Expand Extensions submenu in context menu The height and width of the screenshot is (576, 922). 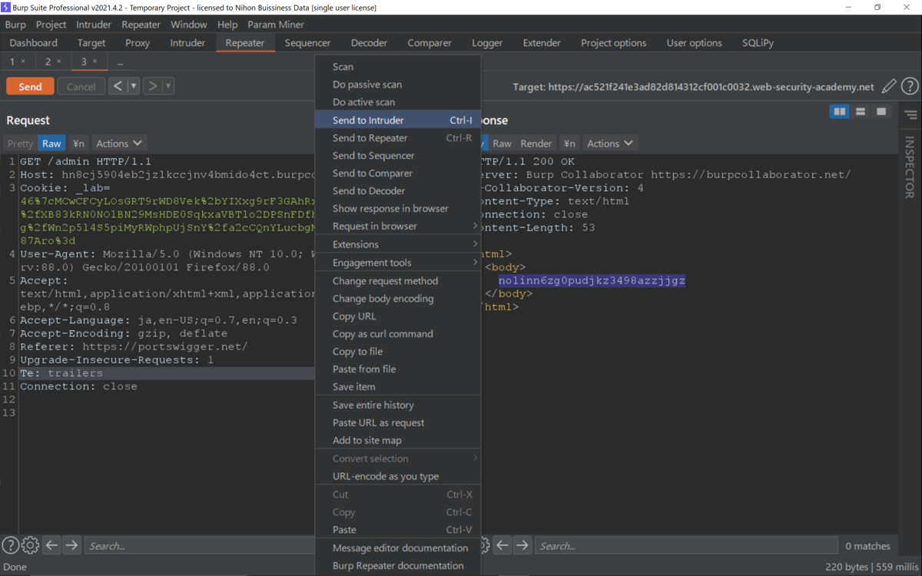coord(398,244)
